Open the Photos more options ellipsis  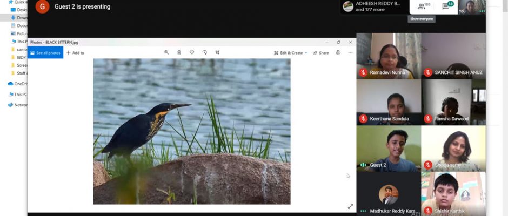(350, 52)
